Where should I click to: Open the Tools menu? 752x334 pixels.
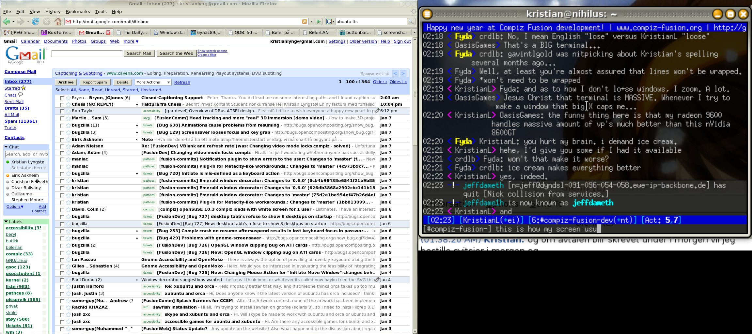pos(101,11)
